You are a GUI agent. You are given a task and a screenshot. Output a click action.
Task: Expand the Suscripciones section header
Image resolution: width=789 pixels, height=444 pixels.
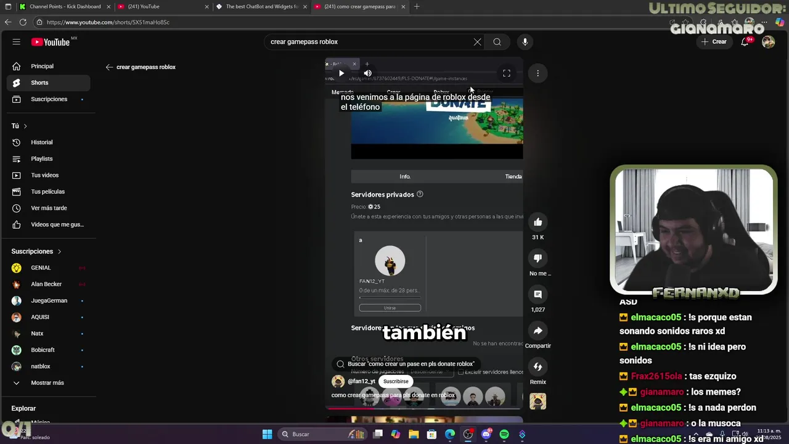pyautogui.click(x=36, y=252)
